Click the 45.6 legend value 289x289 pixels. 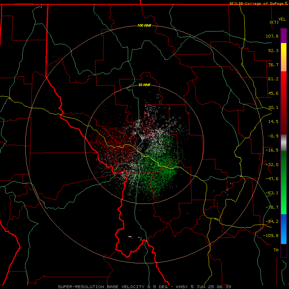(273, 93)
